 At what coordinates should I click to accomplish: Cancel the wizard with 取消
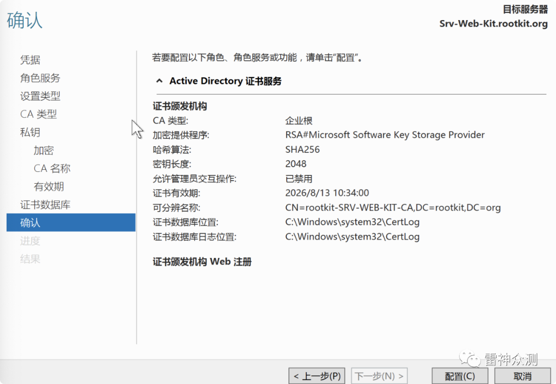(523, 376)
